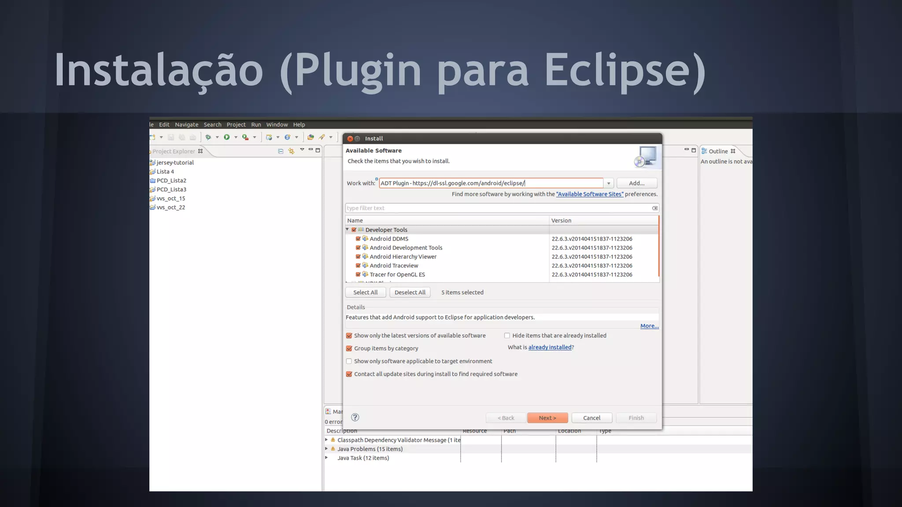Toggle Group items by category checkbox
Viewport: 902px width, 507px height.
[x=349, y=348]
